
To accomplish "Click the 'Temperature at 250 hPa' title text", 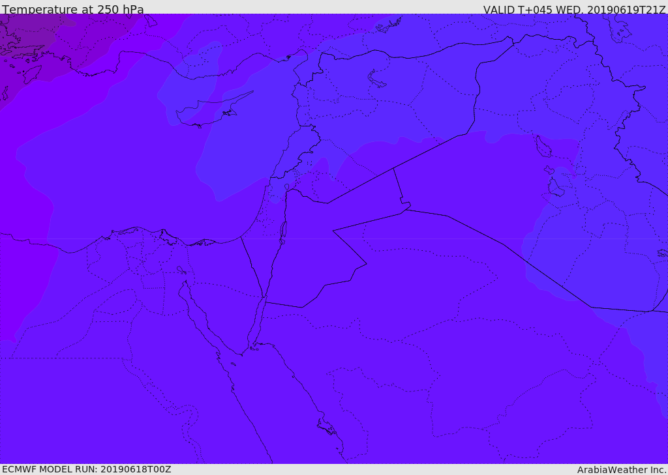I will click(x=73, y=9).
